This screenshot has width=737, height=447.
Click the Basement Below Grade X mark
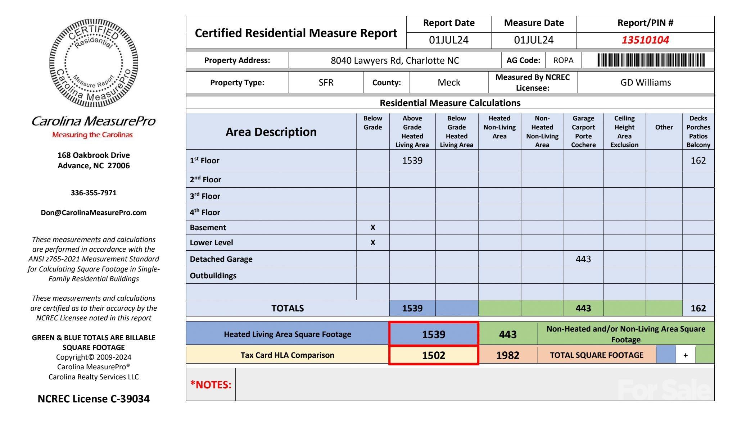[x=372, y=228]
